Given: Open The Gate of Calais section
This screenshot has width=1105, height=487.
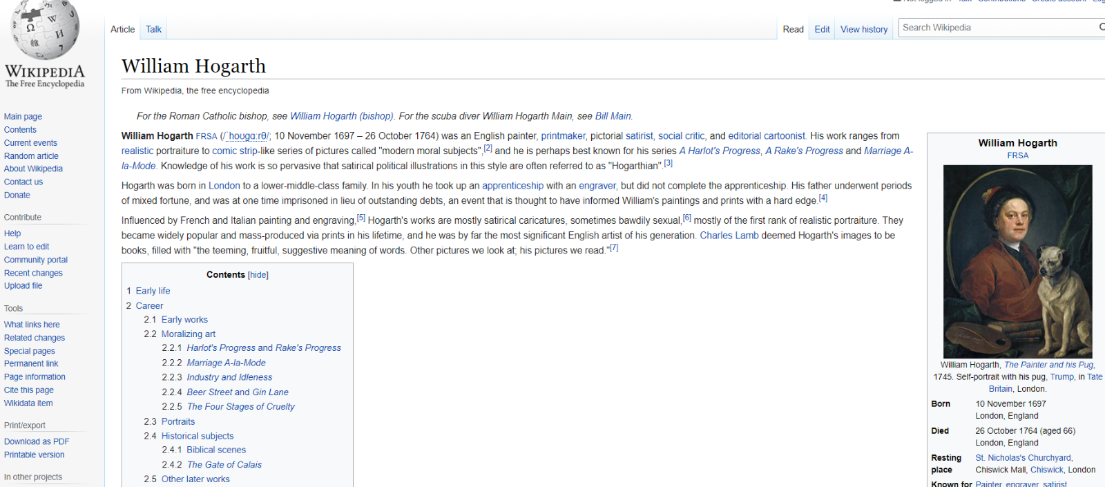Looking at the screenshot, I should pos(224,465).
